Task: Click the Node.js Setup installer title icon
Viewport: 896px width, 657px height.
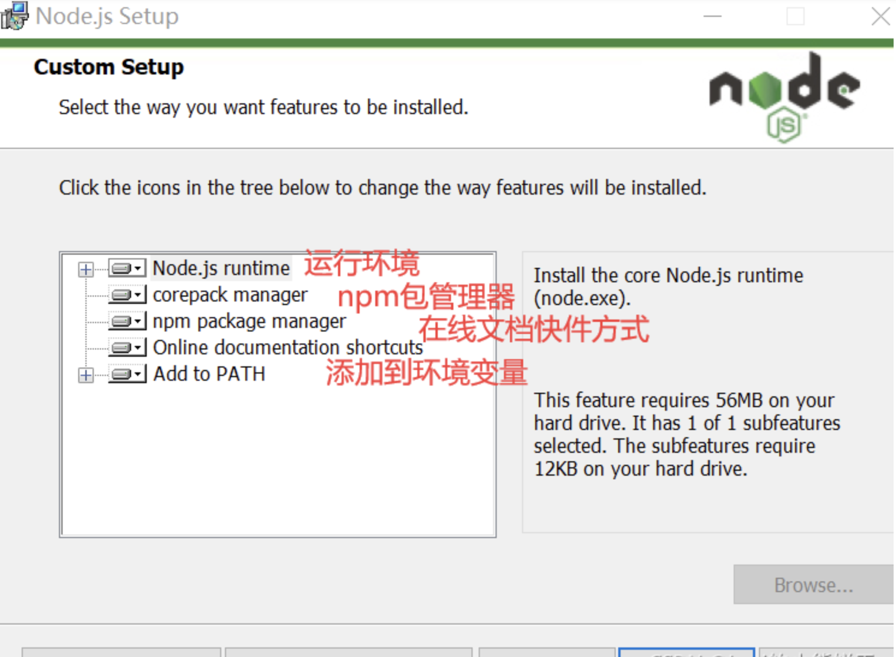Action: click(x=14, y=16)
